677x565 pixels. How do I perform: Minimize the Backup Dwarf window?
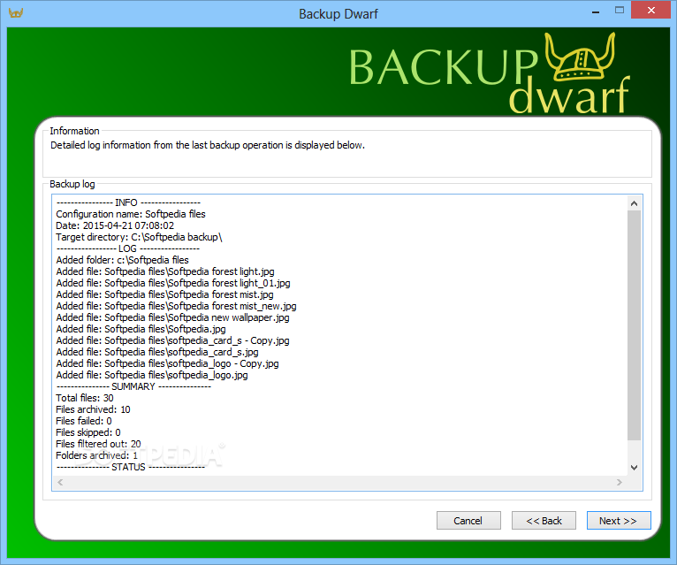click(596, 11)
